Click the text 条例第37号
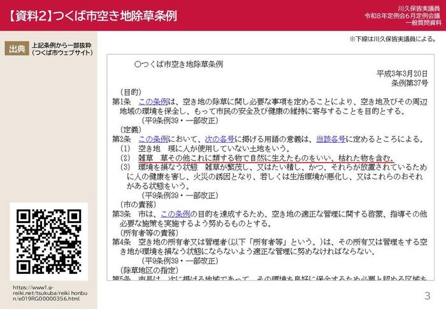446x309 pixels. (409, 83)
